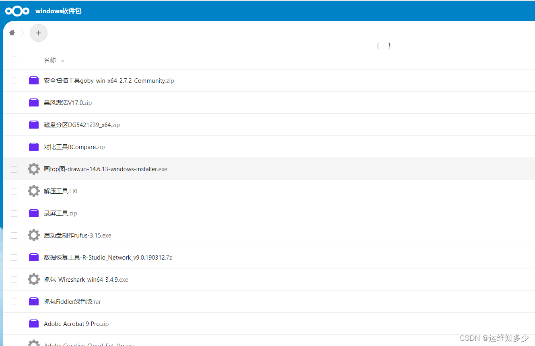Select the checkbox for 解压工具.EXE
535x346 pixels.
14,191
